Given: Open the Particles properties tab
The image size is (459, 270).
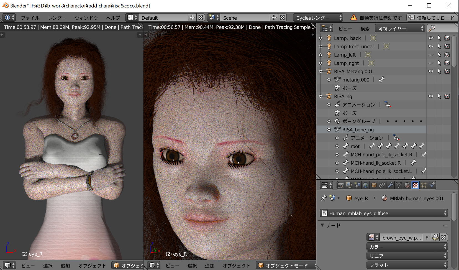Looking at the screenshot, I should 424,185.
